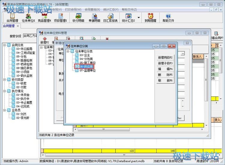Select 07-桥梁检测 in 合同分类
The width and height of the screenshot is (225, 165).
coord(24,64)
